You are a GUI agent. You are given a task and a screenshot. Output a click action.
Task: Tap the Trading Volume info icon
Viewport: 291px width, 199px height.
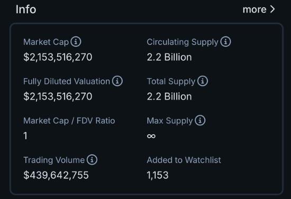pyautogui.click(x=92, y=159)
